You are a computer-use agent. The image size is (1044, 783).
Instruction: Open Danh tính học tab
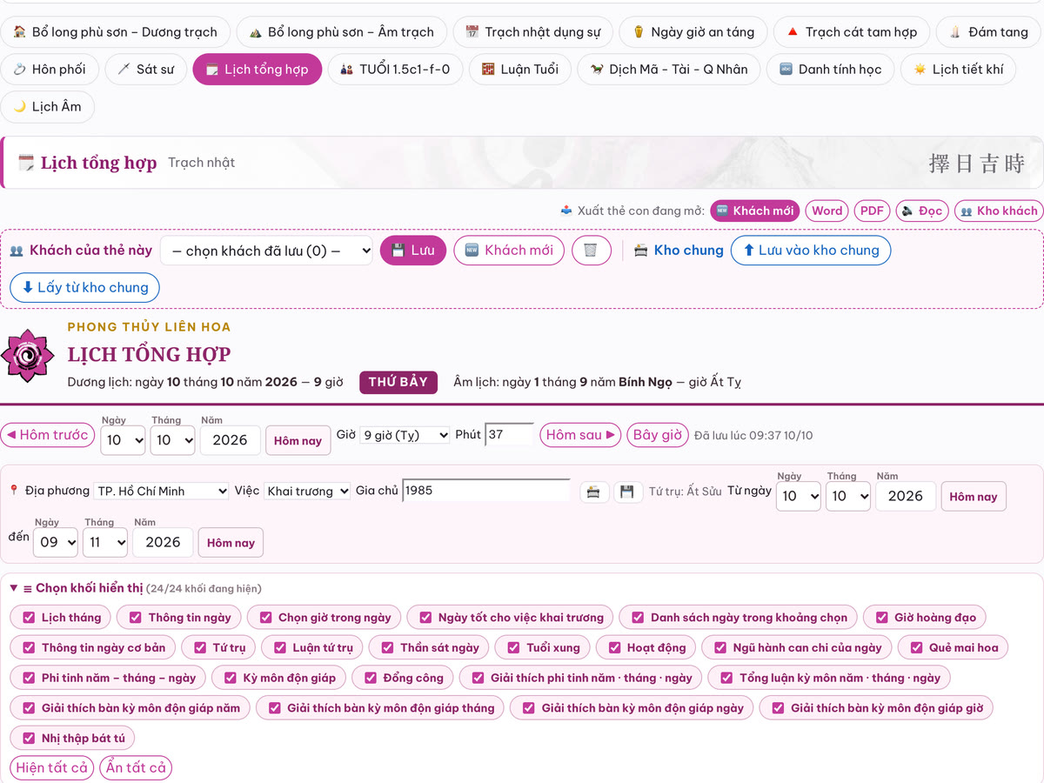[830, 70]
